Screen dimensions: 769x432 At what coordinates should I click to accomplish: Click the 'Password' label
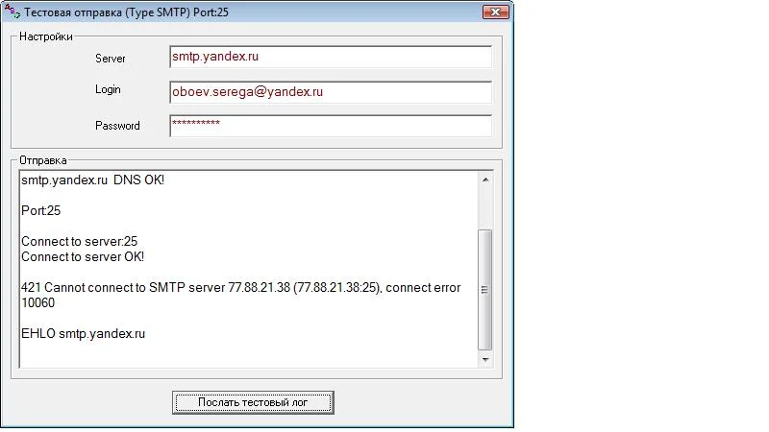pyautogui.click(x=117, y=126)
